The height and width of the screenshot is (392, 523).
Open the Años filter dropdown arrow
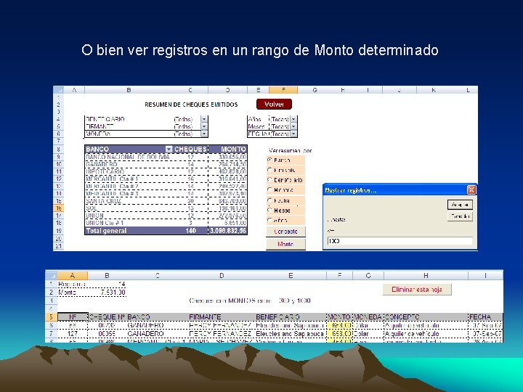(x=293, y=119)
